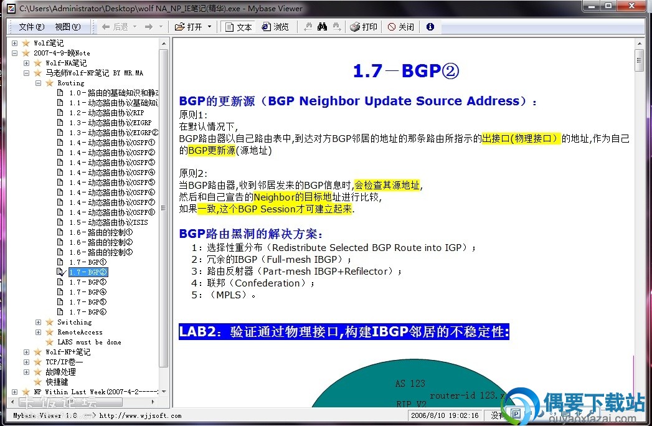Screen dimensions: 652x426
Task: Expand the Wolf笔记 tree node
Action: click(14, 43)
